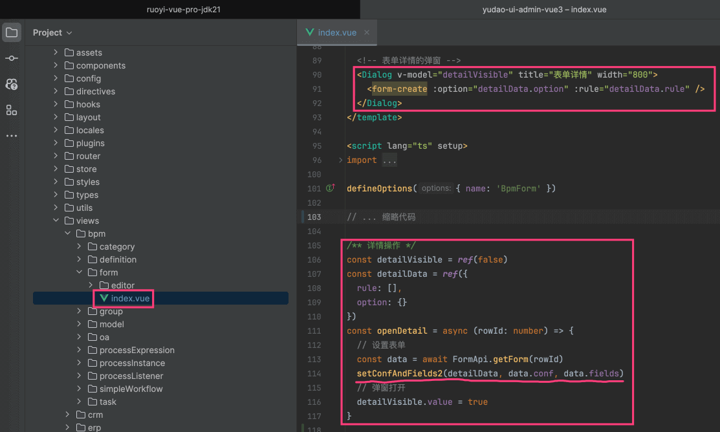This screenshot has height=432, width=720.
Task: Open the Project view dropdown
Action: click(52, 32)
